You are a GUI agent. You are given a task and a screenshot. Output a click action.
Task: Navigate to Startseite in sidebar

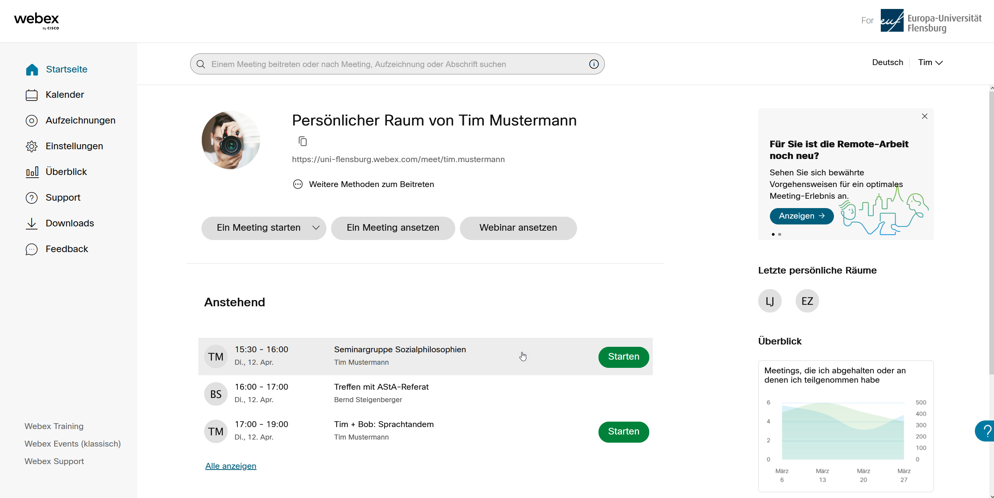click(66, 69)
